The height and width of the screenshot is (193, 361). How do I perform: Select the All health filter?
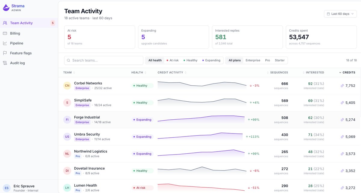click(155, 60)
